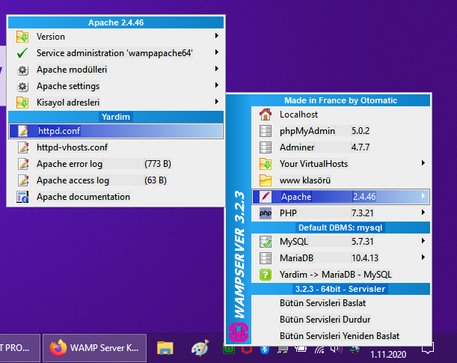Click the Adminer database icon
Image resolution: width=457 pixels, height=363 pixels.
click(266, 147)
